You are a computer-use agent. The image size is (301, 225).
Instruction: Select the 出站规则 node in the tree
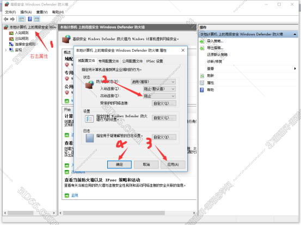(x=22, y=39)
